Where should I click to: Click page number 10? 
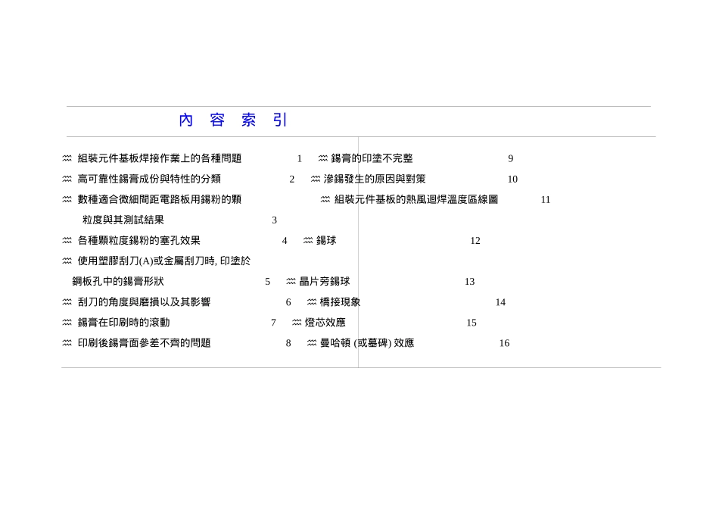click(x=512, y=180)
